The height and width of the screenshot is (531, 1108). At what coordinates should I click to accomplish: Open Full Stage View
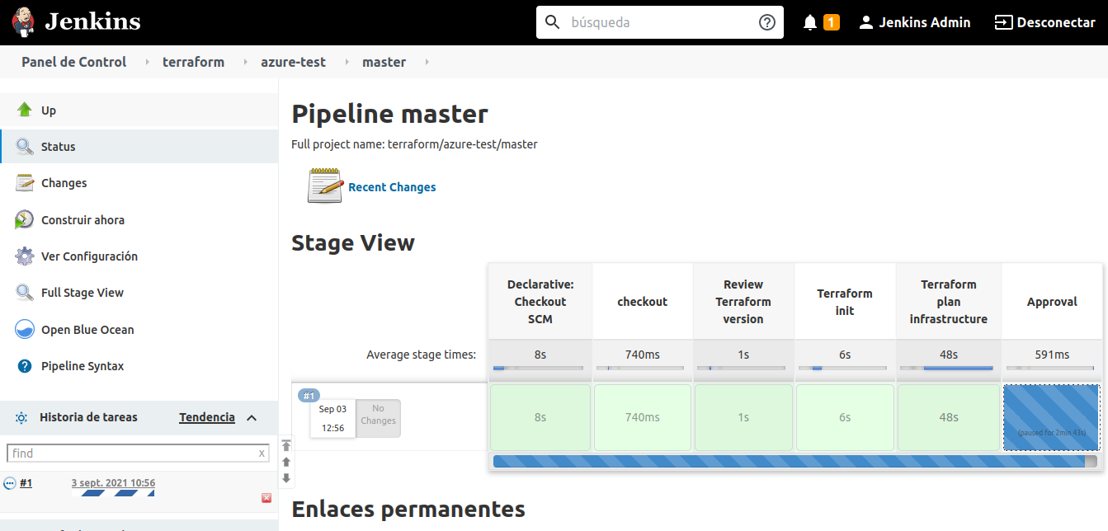[82, 292]
